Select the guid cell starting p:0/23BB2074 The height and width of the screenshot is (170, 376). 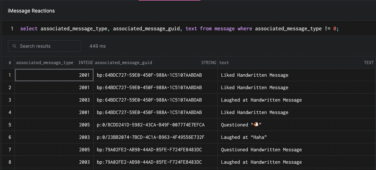(150, 137)
